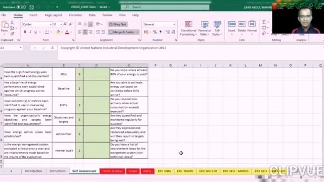
Task: Switch to the Review ribbon tab
Action: pos(107,15)
